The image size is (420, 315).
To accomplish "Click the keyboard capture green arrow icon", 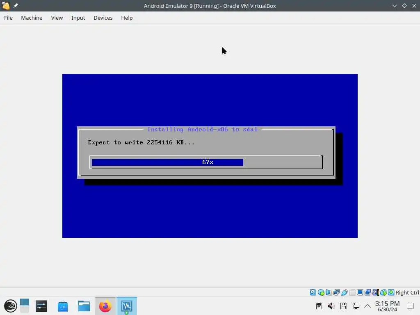I will pos(391,292).
